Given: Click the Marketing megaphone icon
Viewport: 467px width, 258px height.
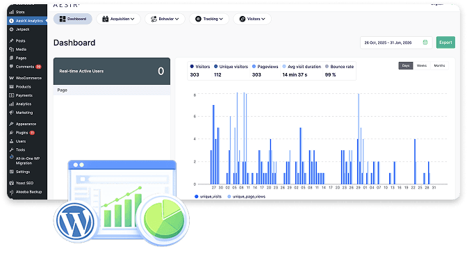Looking at the screenshot, I should click(x=11, y=113).
